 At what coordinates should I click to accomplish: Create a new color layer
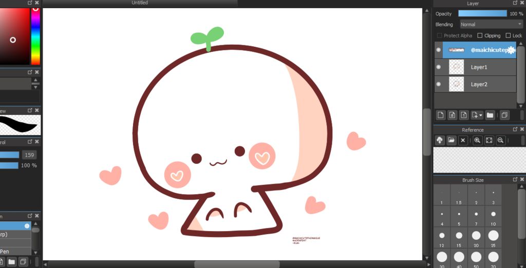click(440, 116)
